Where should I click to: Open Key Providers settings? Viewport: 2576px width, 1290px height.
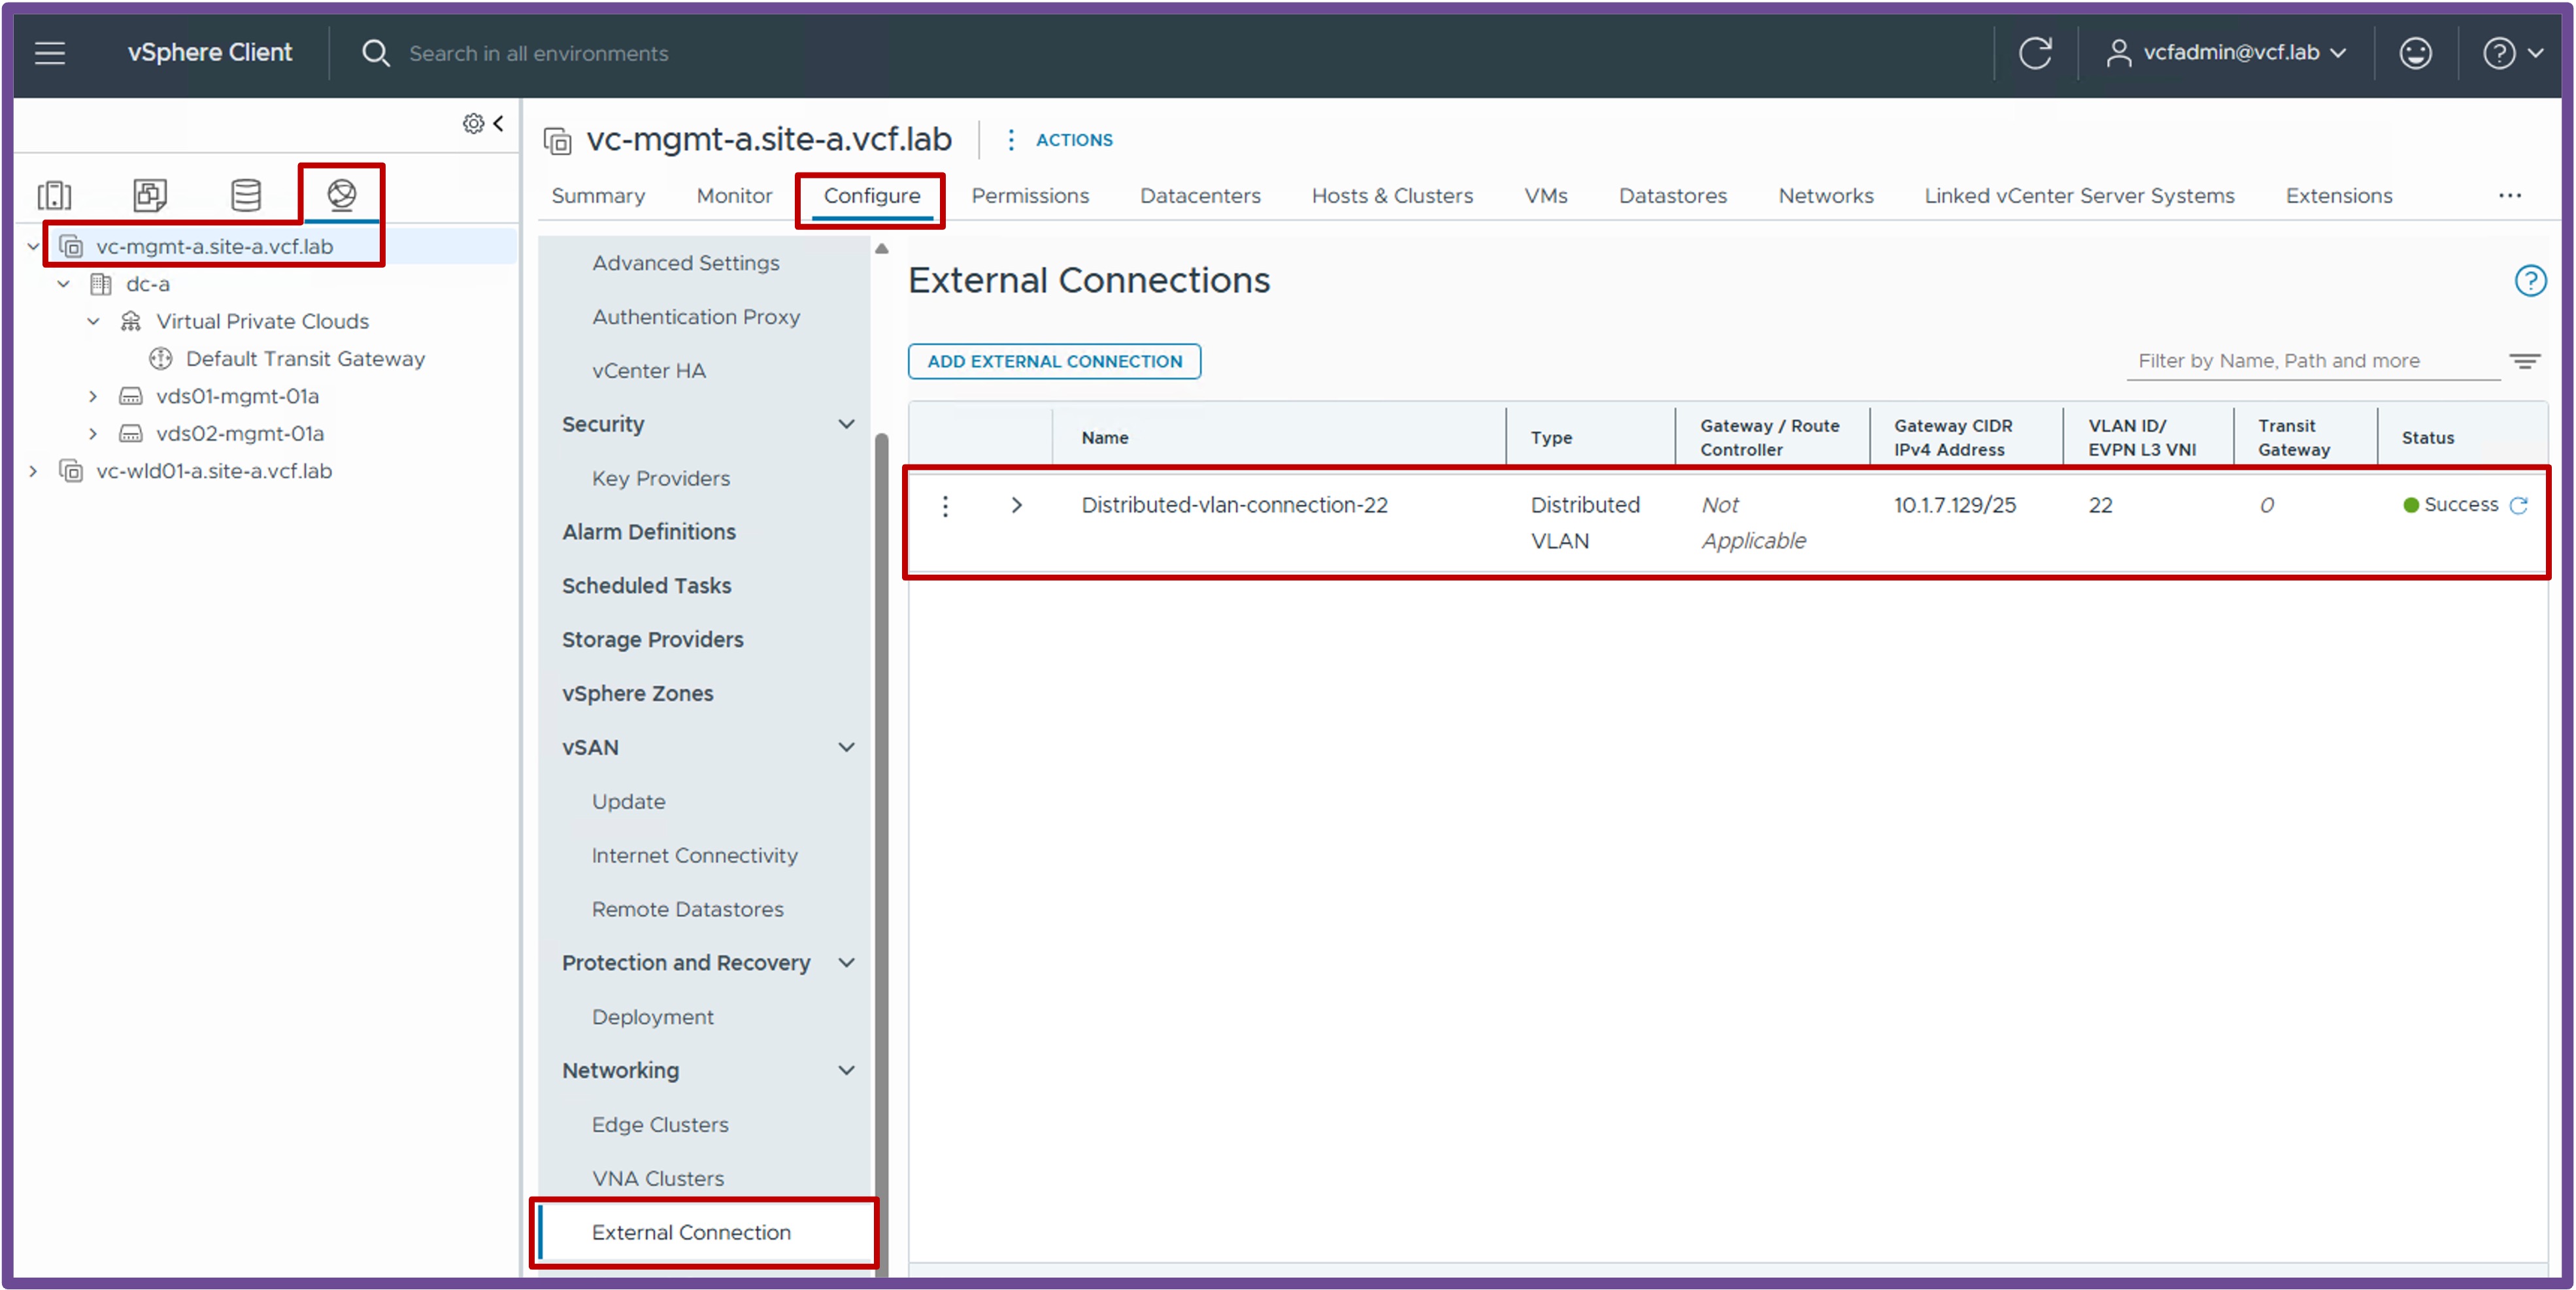pos(661,479)
